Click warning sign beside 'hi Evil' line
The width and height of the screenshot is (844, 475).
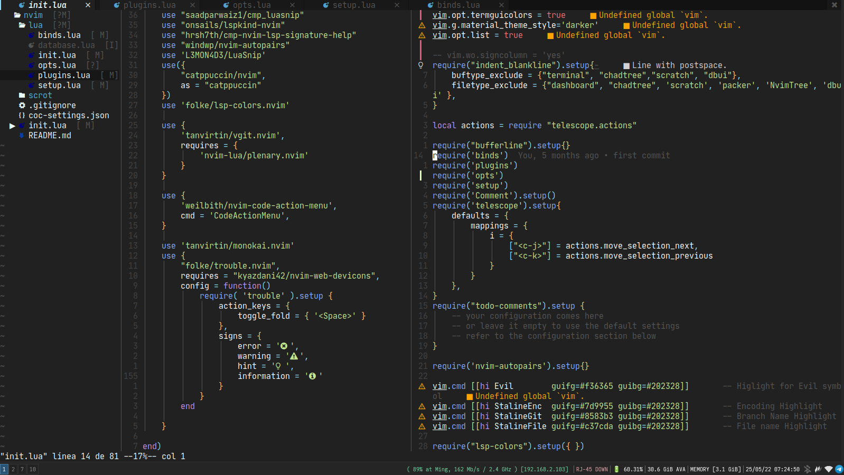[421, 386]
